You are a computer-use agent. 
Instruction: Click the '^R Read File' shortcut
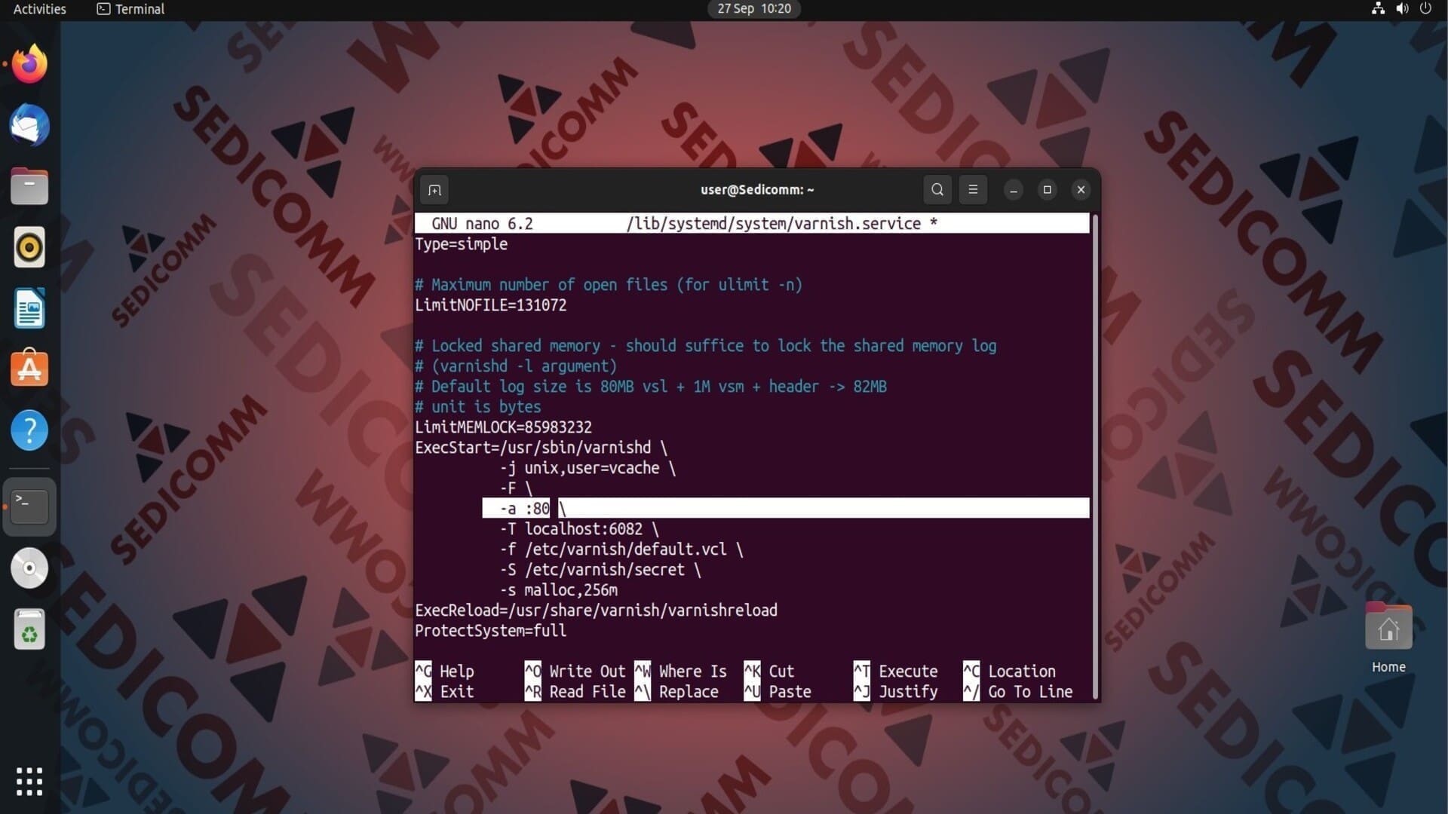575,691
